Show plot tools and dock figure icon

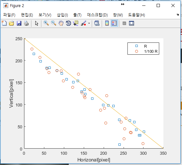coord(132,23)
